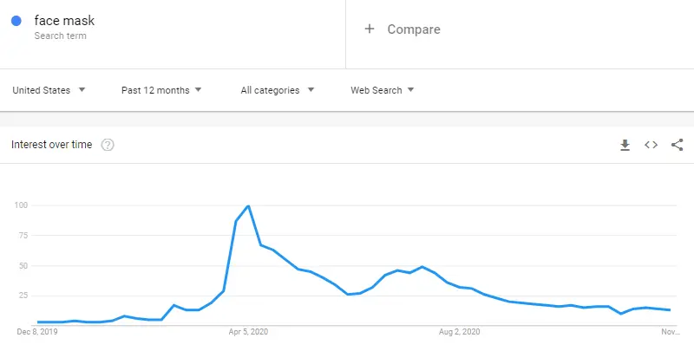694x364 pixels.
Task: Click the 100 value axis label
Action: click(21, 205)
